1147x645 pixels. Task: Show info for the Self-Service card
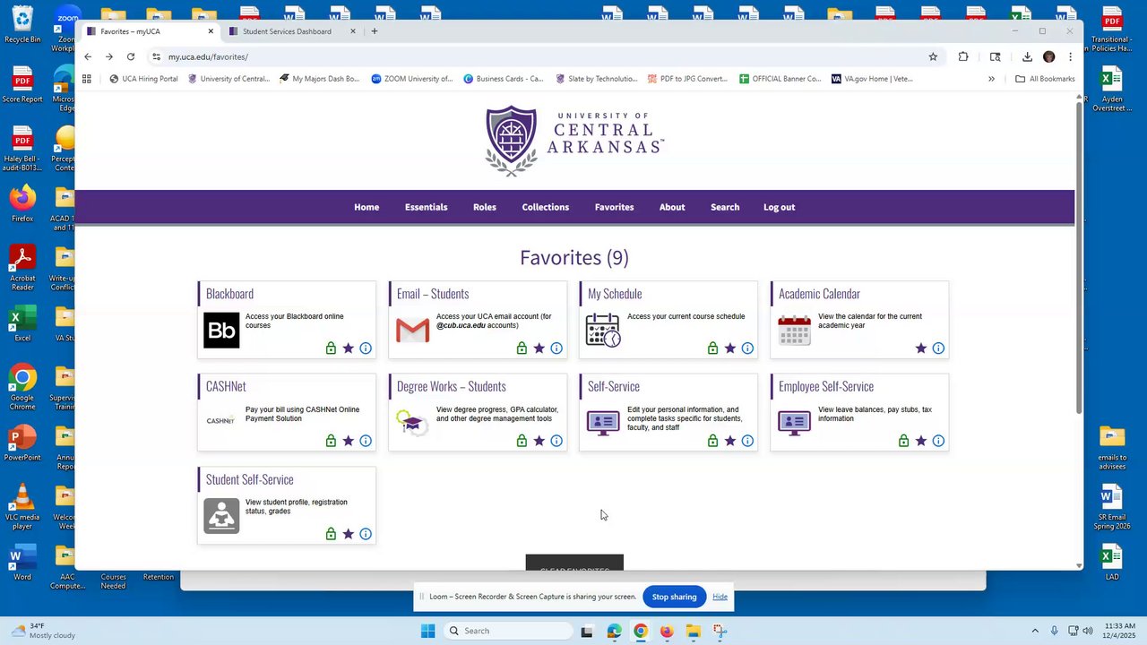click(x=747, y=441)
